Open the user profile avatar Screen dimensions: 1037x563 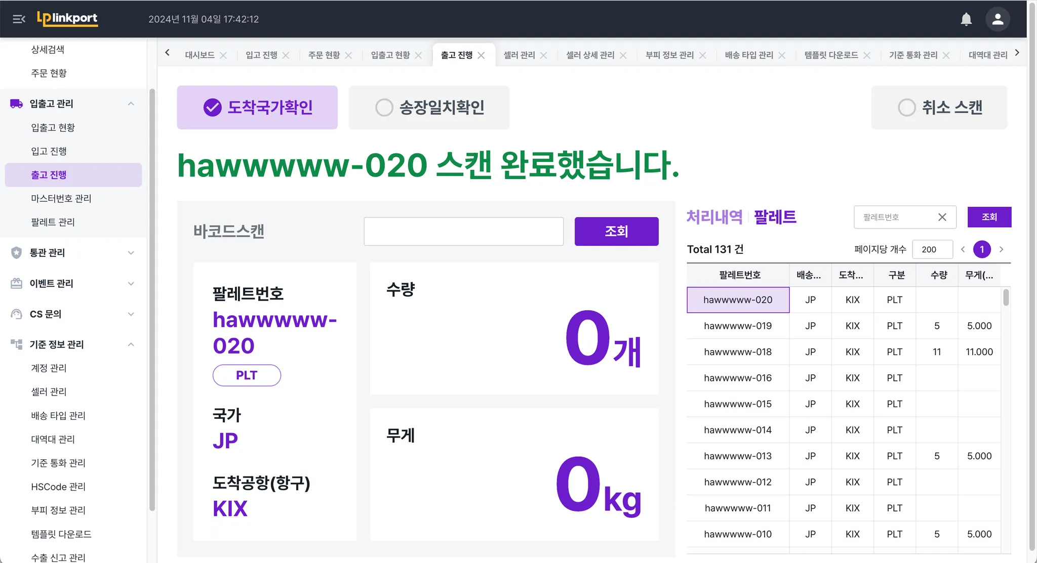pyautogui.click(x=998, y=19)
